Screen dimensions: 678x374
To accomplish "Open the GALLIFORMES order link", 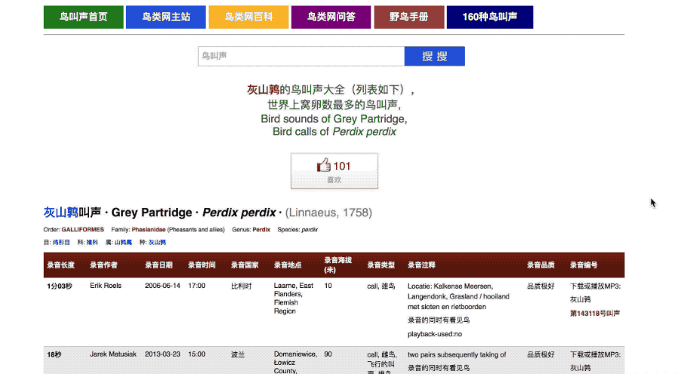I will click(83, 229).
